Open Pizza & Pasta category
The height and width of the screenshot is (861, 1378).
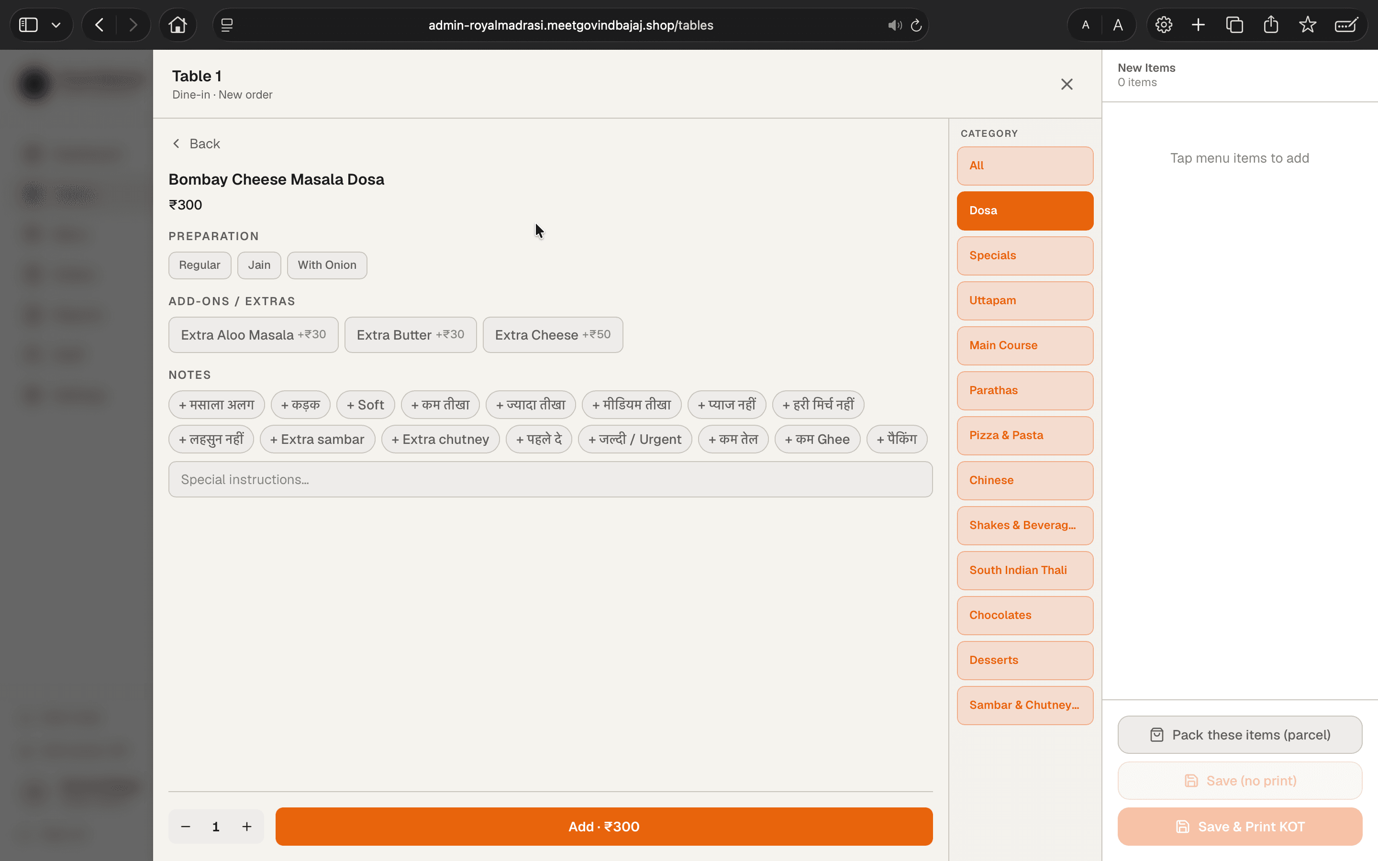tap(1025, 436)
